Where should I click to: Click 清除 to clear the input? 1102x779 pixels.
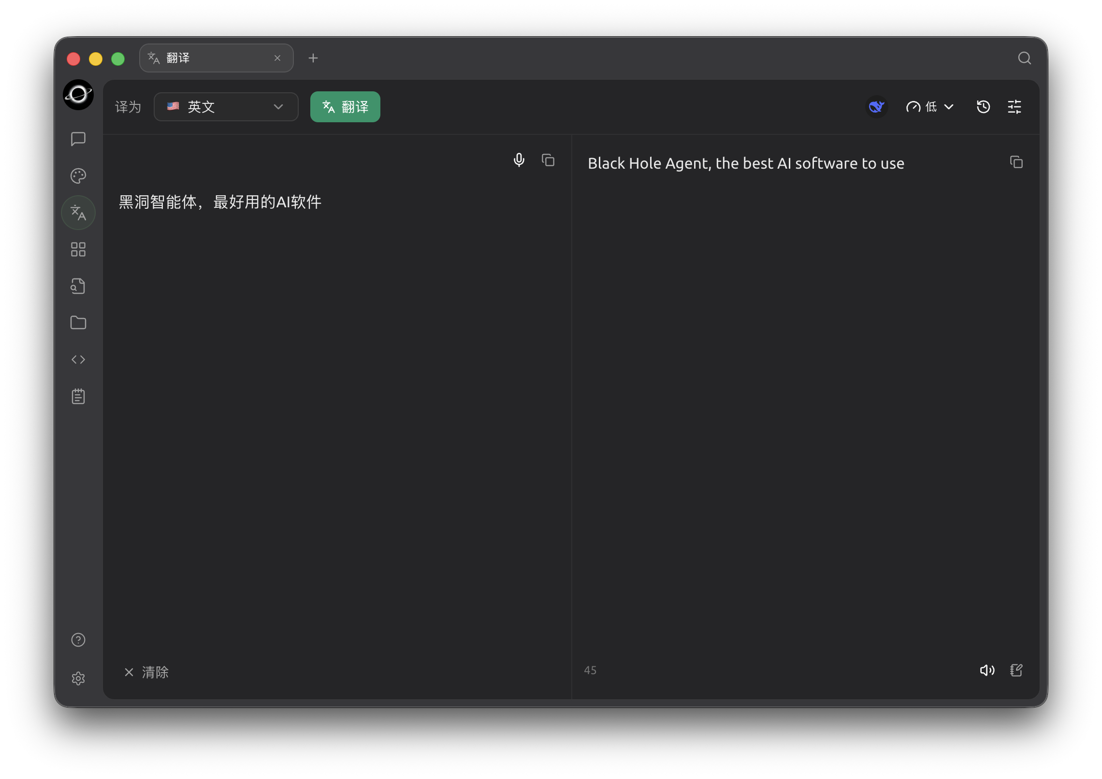[146, 672]
